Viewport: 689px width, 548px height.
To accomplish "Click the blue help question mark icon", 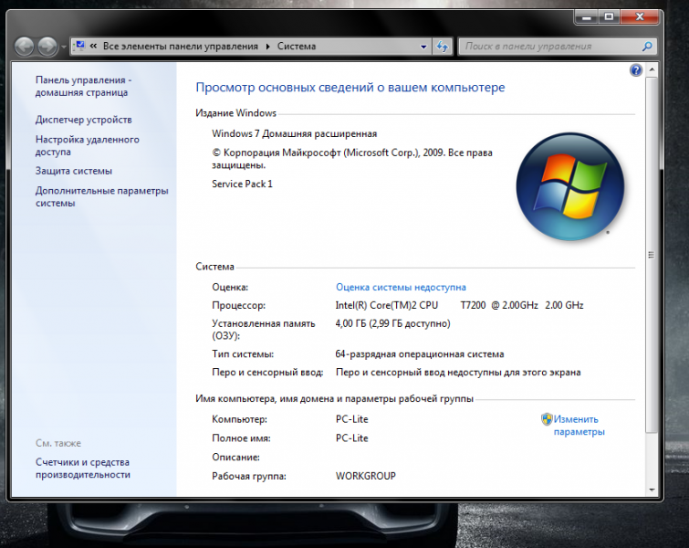I will (x=636, y=70).
